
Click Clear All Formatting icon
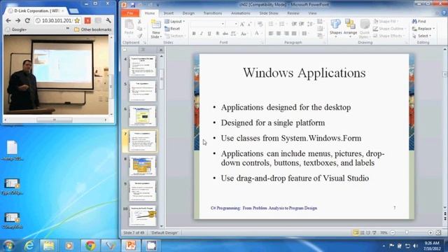coord(260,24)
